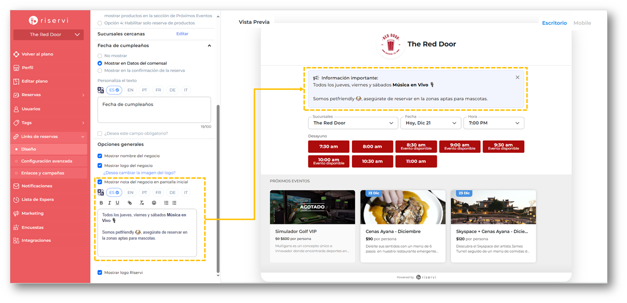Uncheck Mostrar logo del negocio
The image size is (627, 303).
pos(100,166)
